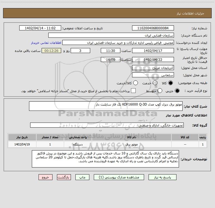
Task: Click the remaining time countdown 00:12:26
Action: pos(51,51)
